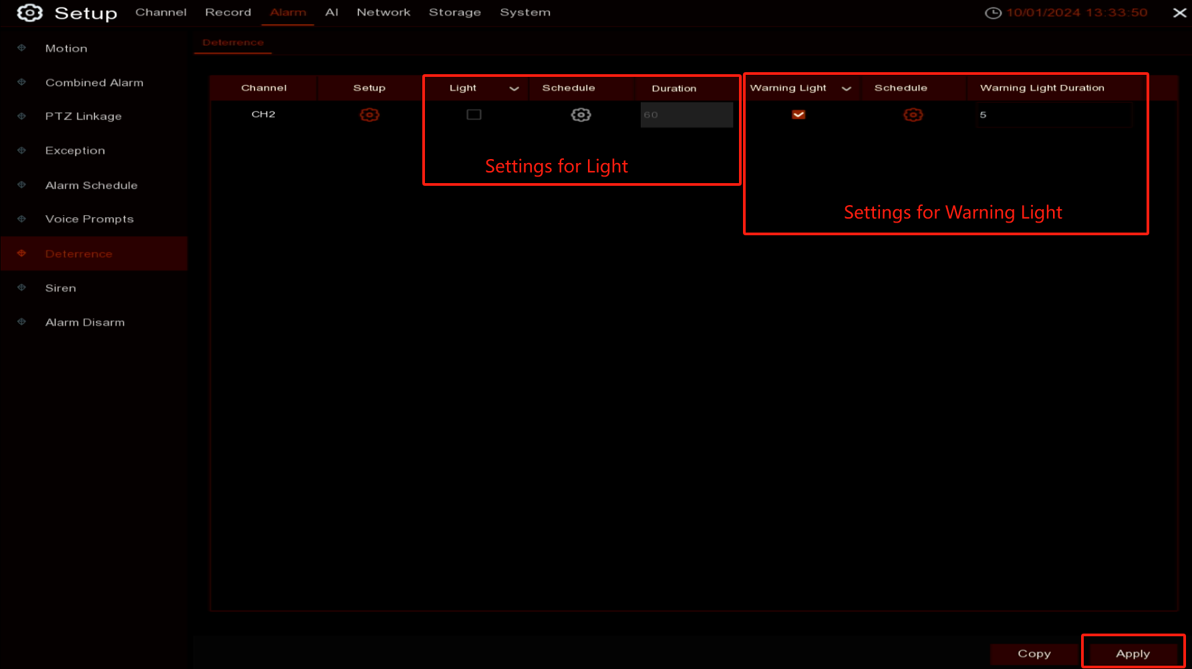Open the Light schedule gear for CH2
The image size is (1192, 669).
coord(581,115)
